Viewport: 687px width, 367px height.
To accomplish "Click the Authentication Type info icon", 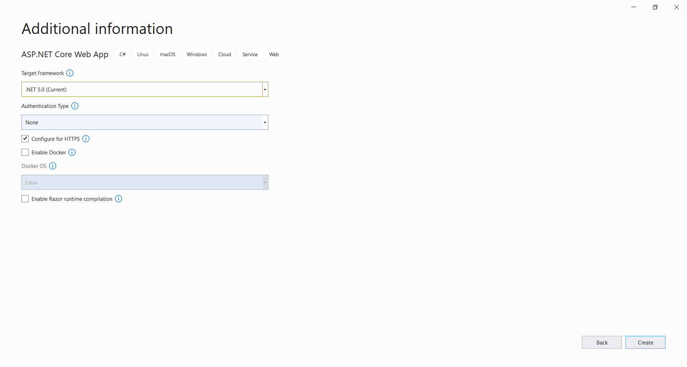I will [74, 106].
